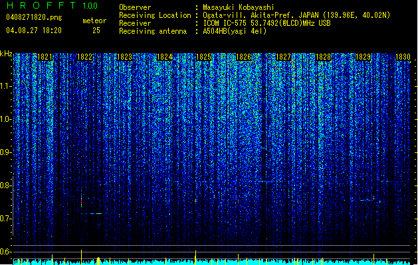This screenshot has height=265, width=418.
Task: Click the HROFFT 1.0.0 title text
Action: [x=52, y=5]
